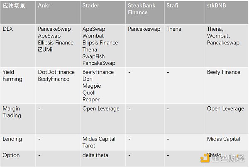Select the 应用场景 column header

(14, 6)
